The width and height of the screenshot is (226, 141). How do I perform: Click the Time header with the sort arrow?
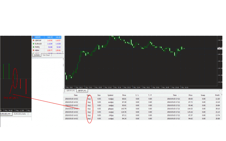pyautogui.click(x=175, y=95)
